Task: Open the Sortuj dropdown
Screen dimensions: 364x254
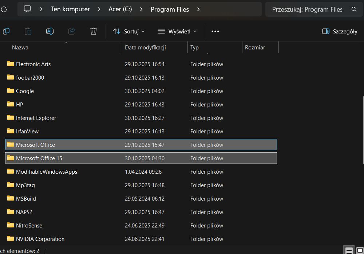Action: tap(129, 31)
